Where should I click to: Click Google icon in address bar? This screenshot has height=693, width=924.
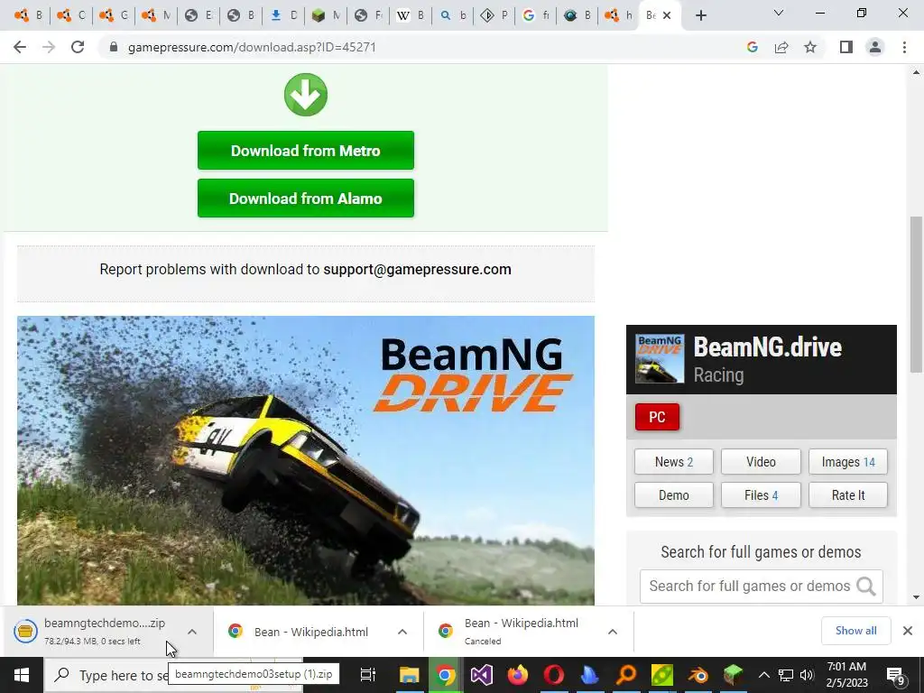(x=753, y=47)
